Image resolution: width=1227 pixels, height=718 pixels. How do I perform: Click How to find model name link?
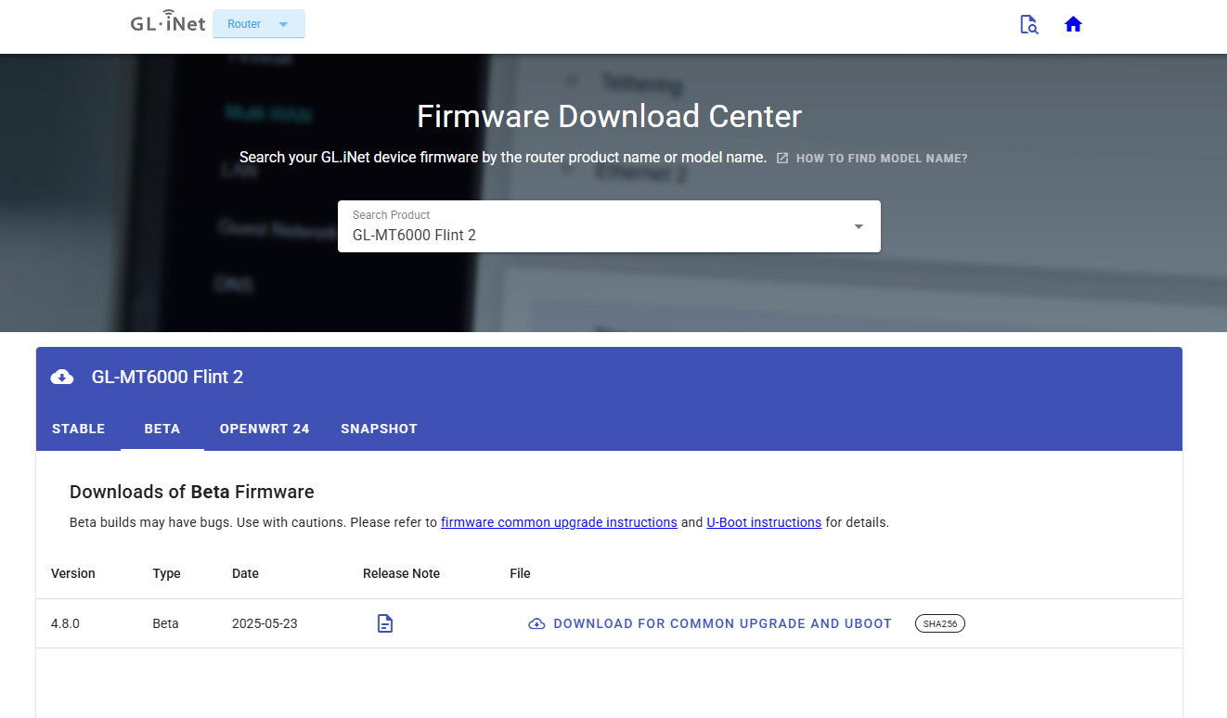[882, 159]
